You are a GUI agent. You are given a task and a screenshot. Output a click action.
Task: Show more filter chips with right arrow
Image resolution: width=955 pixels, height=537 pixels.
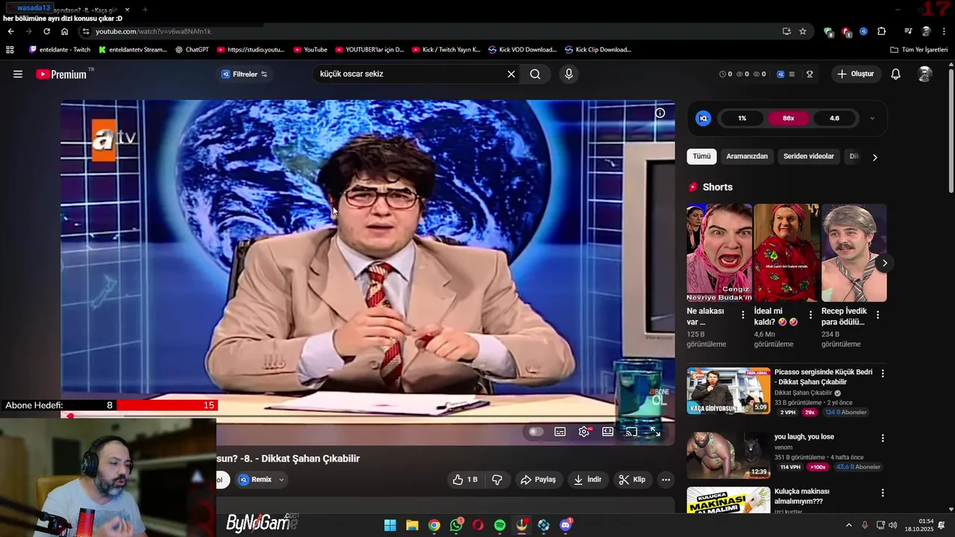click(x=875, y=157)
